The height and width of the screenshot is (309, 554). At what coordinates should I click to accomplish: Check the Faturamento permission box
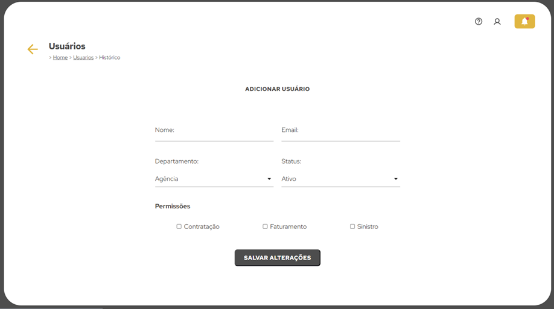265,226
